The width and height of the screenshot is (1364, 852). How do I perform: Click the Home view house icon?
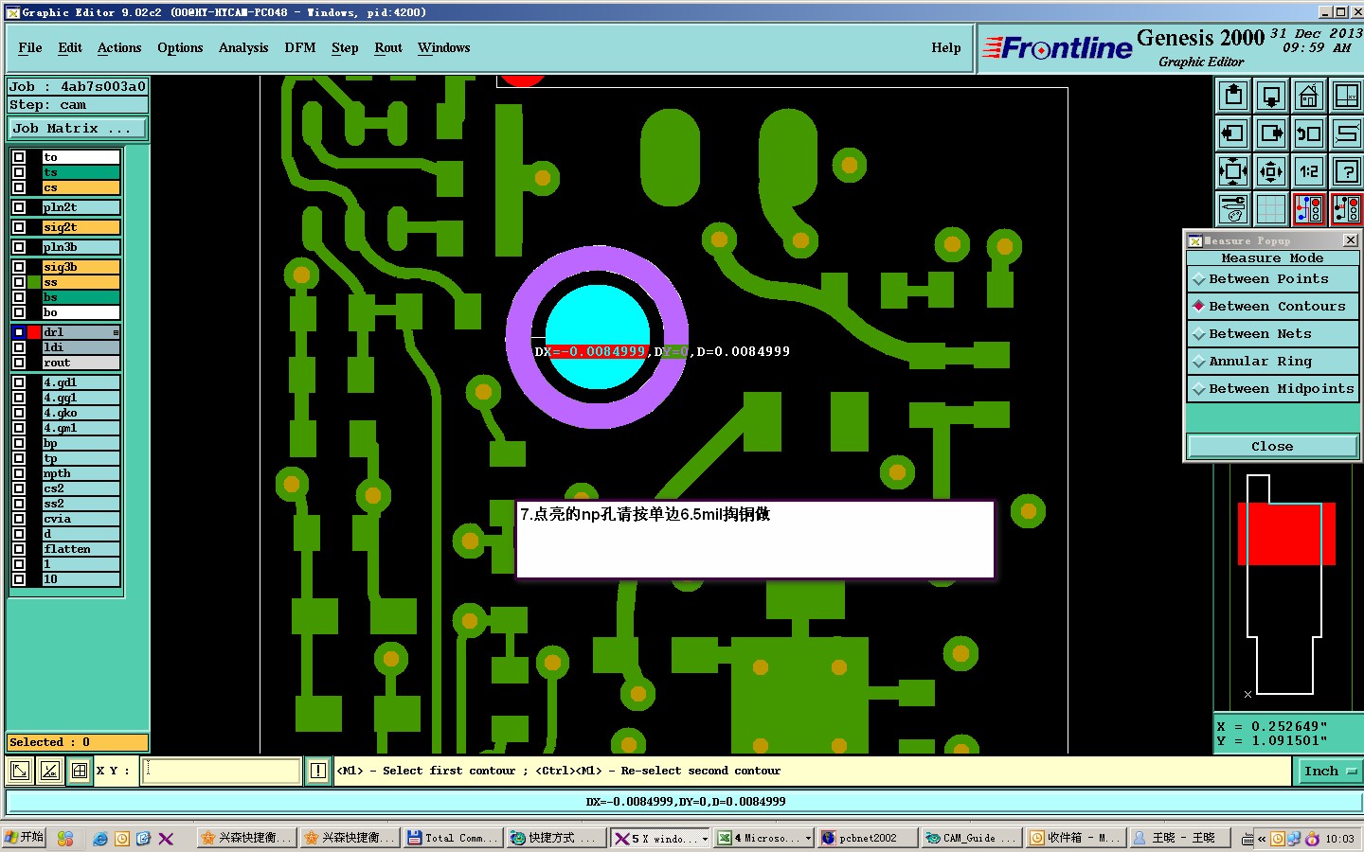[1309, 96]
